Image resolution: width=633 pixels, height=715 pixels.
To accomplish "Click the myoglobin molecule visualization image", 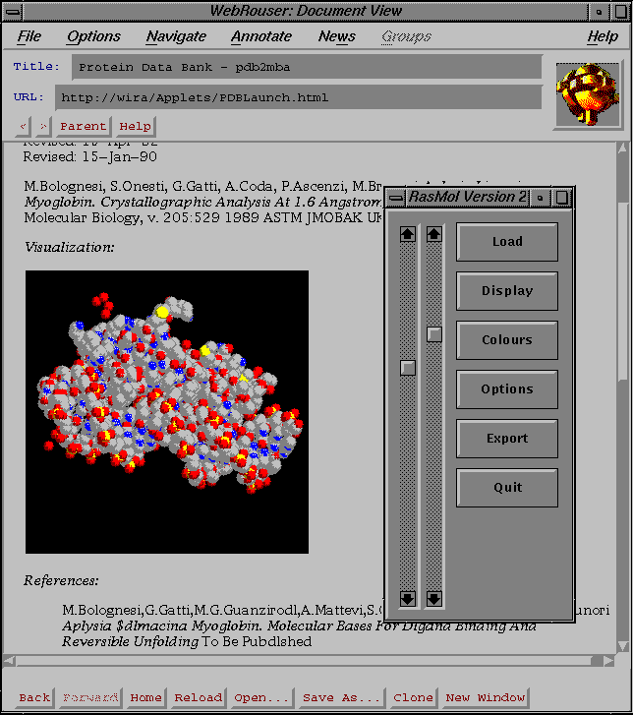I will 167,411.
